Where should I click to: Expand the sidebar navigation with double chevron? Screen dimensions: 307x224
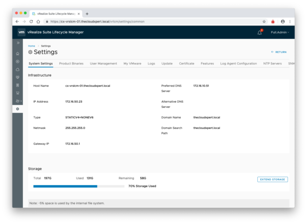coord(18,43)
